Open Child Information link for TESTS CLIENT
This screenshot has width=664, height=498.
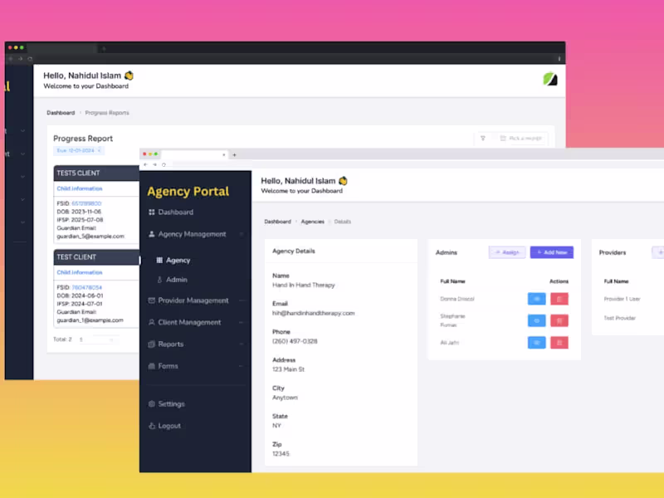click(80, 188)
